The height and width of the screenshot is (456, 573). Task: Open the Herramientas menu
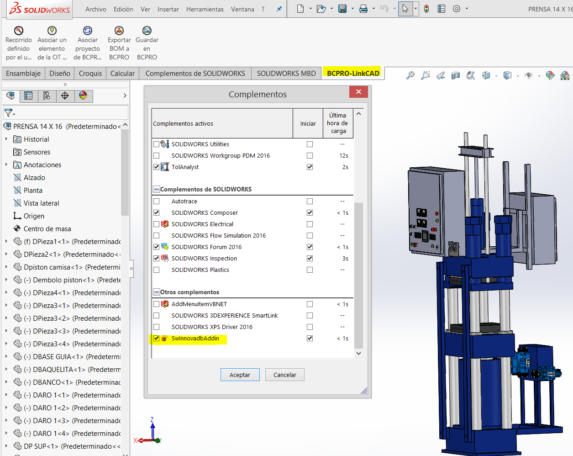tap(205, 9)
